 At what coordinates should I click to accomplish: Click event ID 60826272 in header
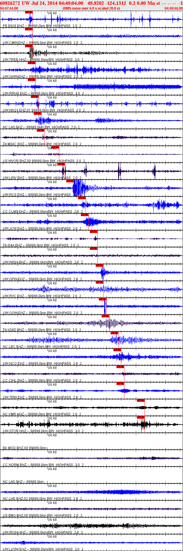pos(10,3)
